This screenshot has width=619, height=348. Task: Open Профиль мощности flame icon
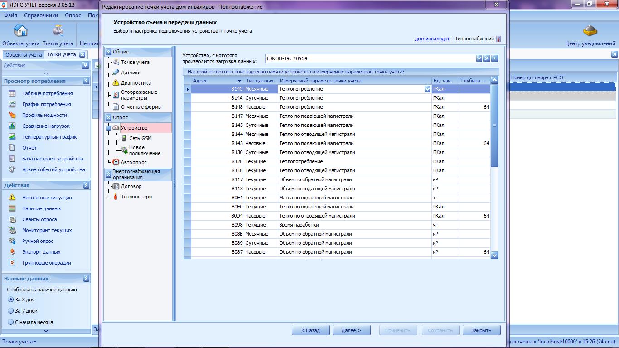pyautogui.click(x=13, y=115)
